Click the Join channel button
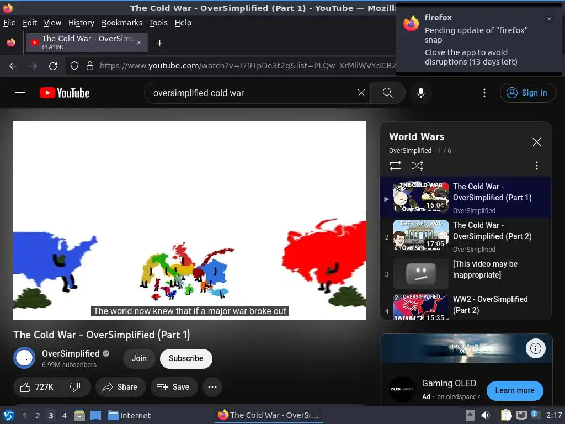 (x=139, y=358)
